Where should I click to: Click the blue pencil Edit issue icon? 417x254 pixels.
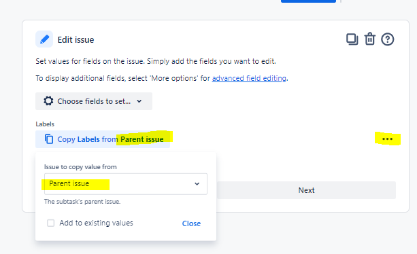[x=44, y=39]
